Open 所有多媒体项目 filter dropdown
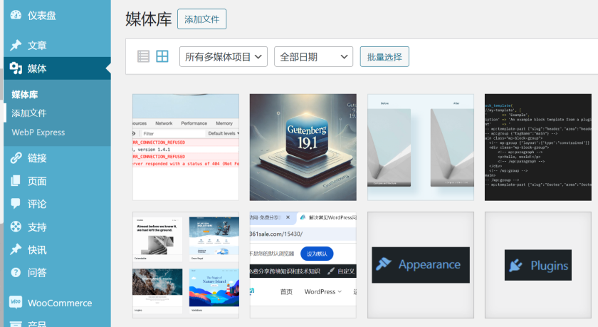 224,57
